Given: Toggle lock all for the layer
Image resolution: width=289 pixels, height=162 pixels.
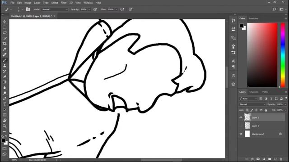Looking at the screenshot, I should (266, 110).
